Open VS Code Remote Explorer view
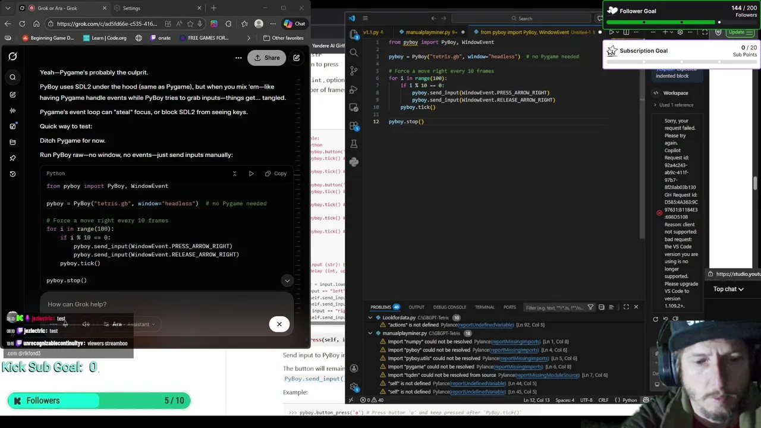The width and height of the screenshot is (761, 428). coord(354,108)
